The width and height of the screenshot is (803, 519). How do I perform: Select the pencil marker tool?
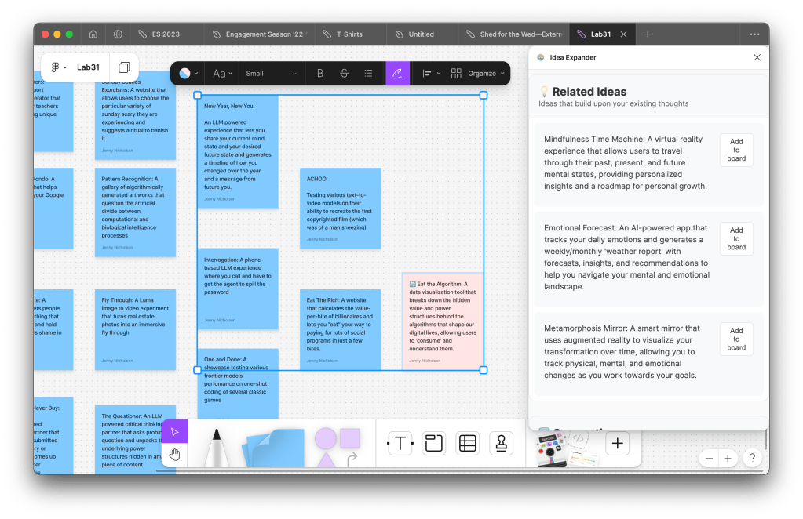coord(215,448)
